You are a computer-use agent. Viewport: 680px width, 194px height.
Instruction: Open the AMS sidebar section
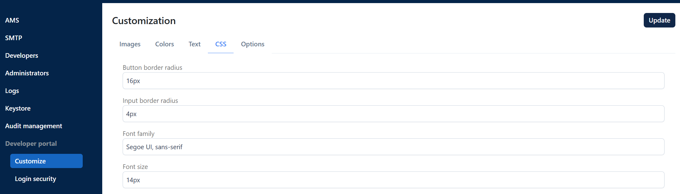[12, 20]
